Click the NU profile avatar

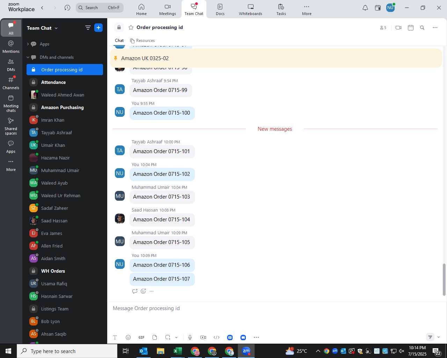click(x=390, y=8)
